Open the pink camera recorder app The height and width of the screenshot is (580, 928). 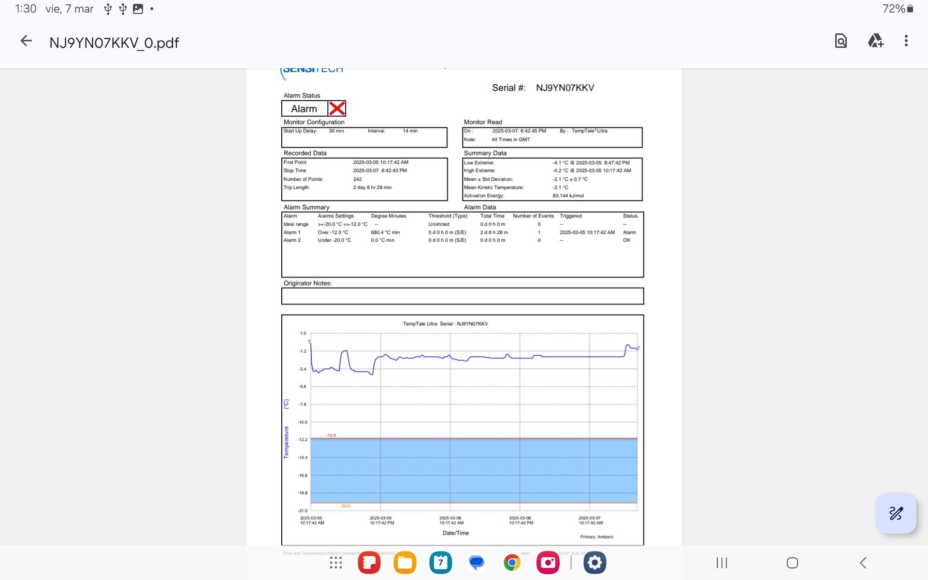(x=548, y=563)
